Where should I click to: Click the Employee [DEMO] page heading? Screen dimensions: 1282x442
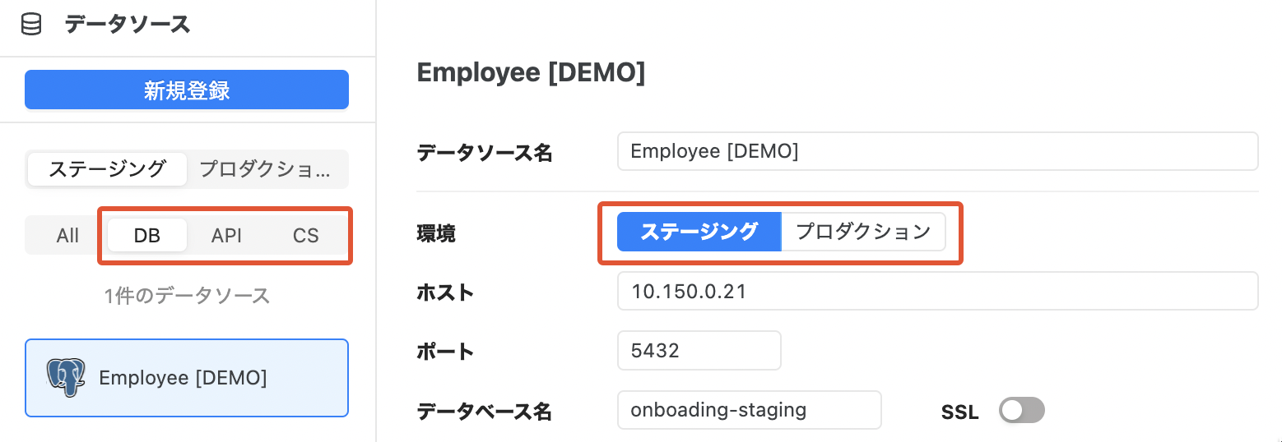532,73
